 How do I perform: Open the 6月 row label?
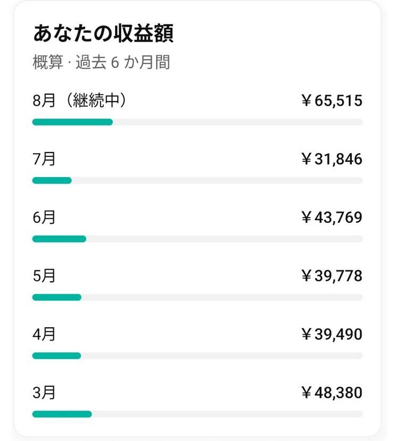tap(44, 218)
